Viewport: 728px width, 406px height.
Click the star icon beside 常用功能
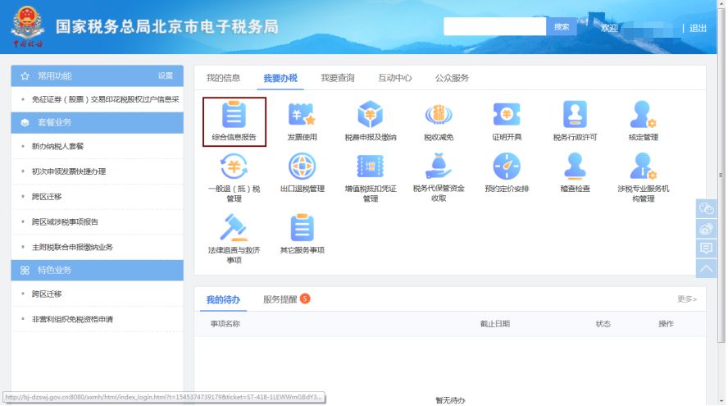click(25, 75)
